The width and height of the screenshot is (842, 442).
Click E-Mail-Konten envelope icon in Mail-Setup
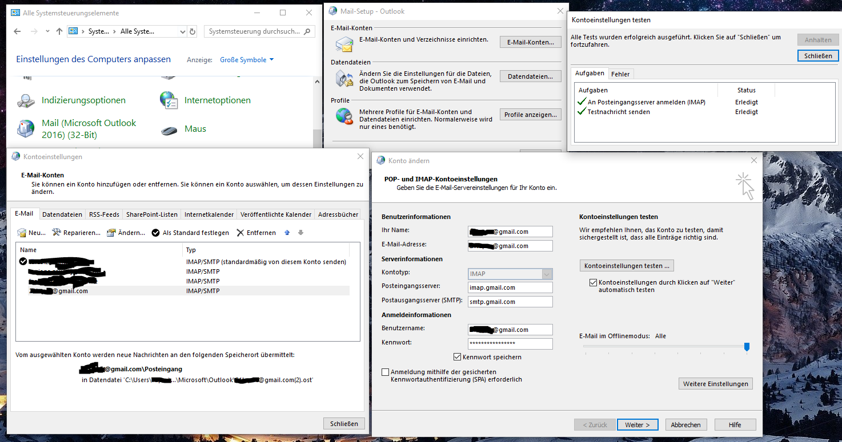(x=344, y=43)
